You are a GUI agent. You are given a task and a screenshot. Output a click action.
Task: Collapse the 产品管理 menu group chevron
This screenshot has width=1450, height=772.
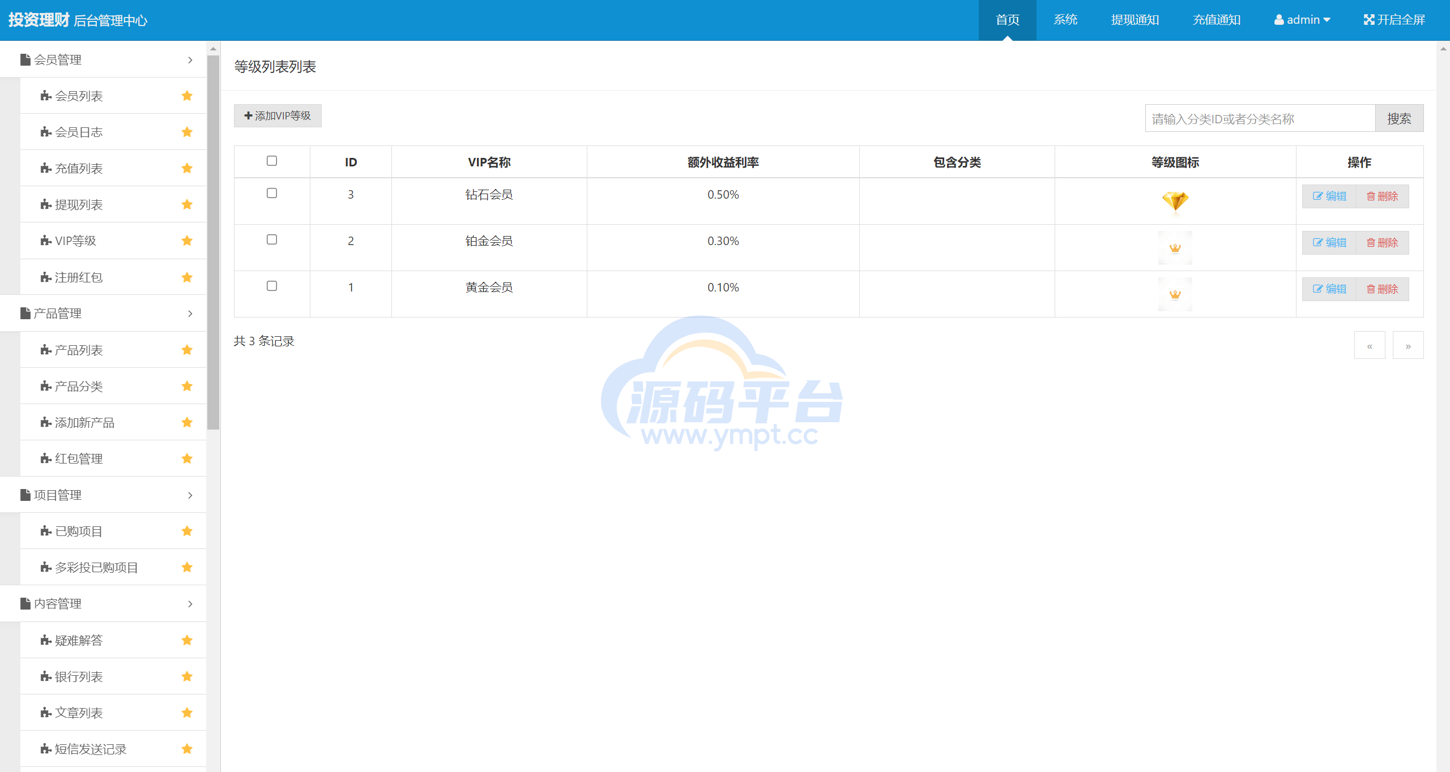click(x=190, y=313)
